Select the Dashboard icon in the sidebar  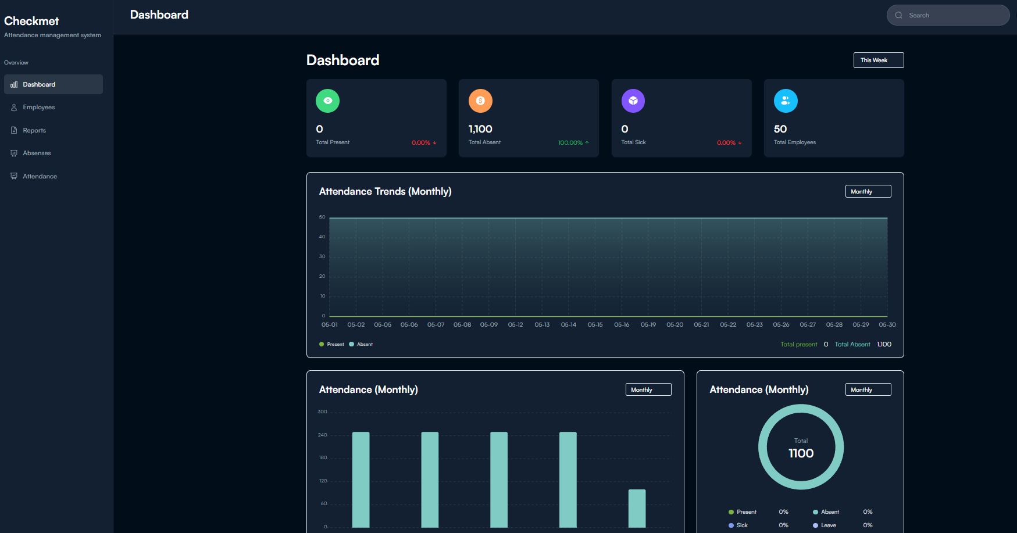13,84
